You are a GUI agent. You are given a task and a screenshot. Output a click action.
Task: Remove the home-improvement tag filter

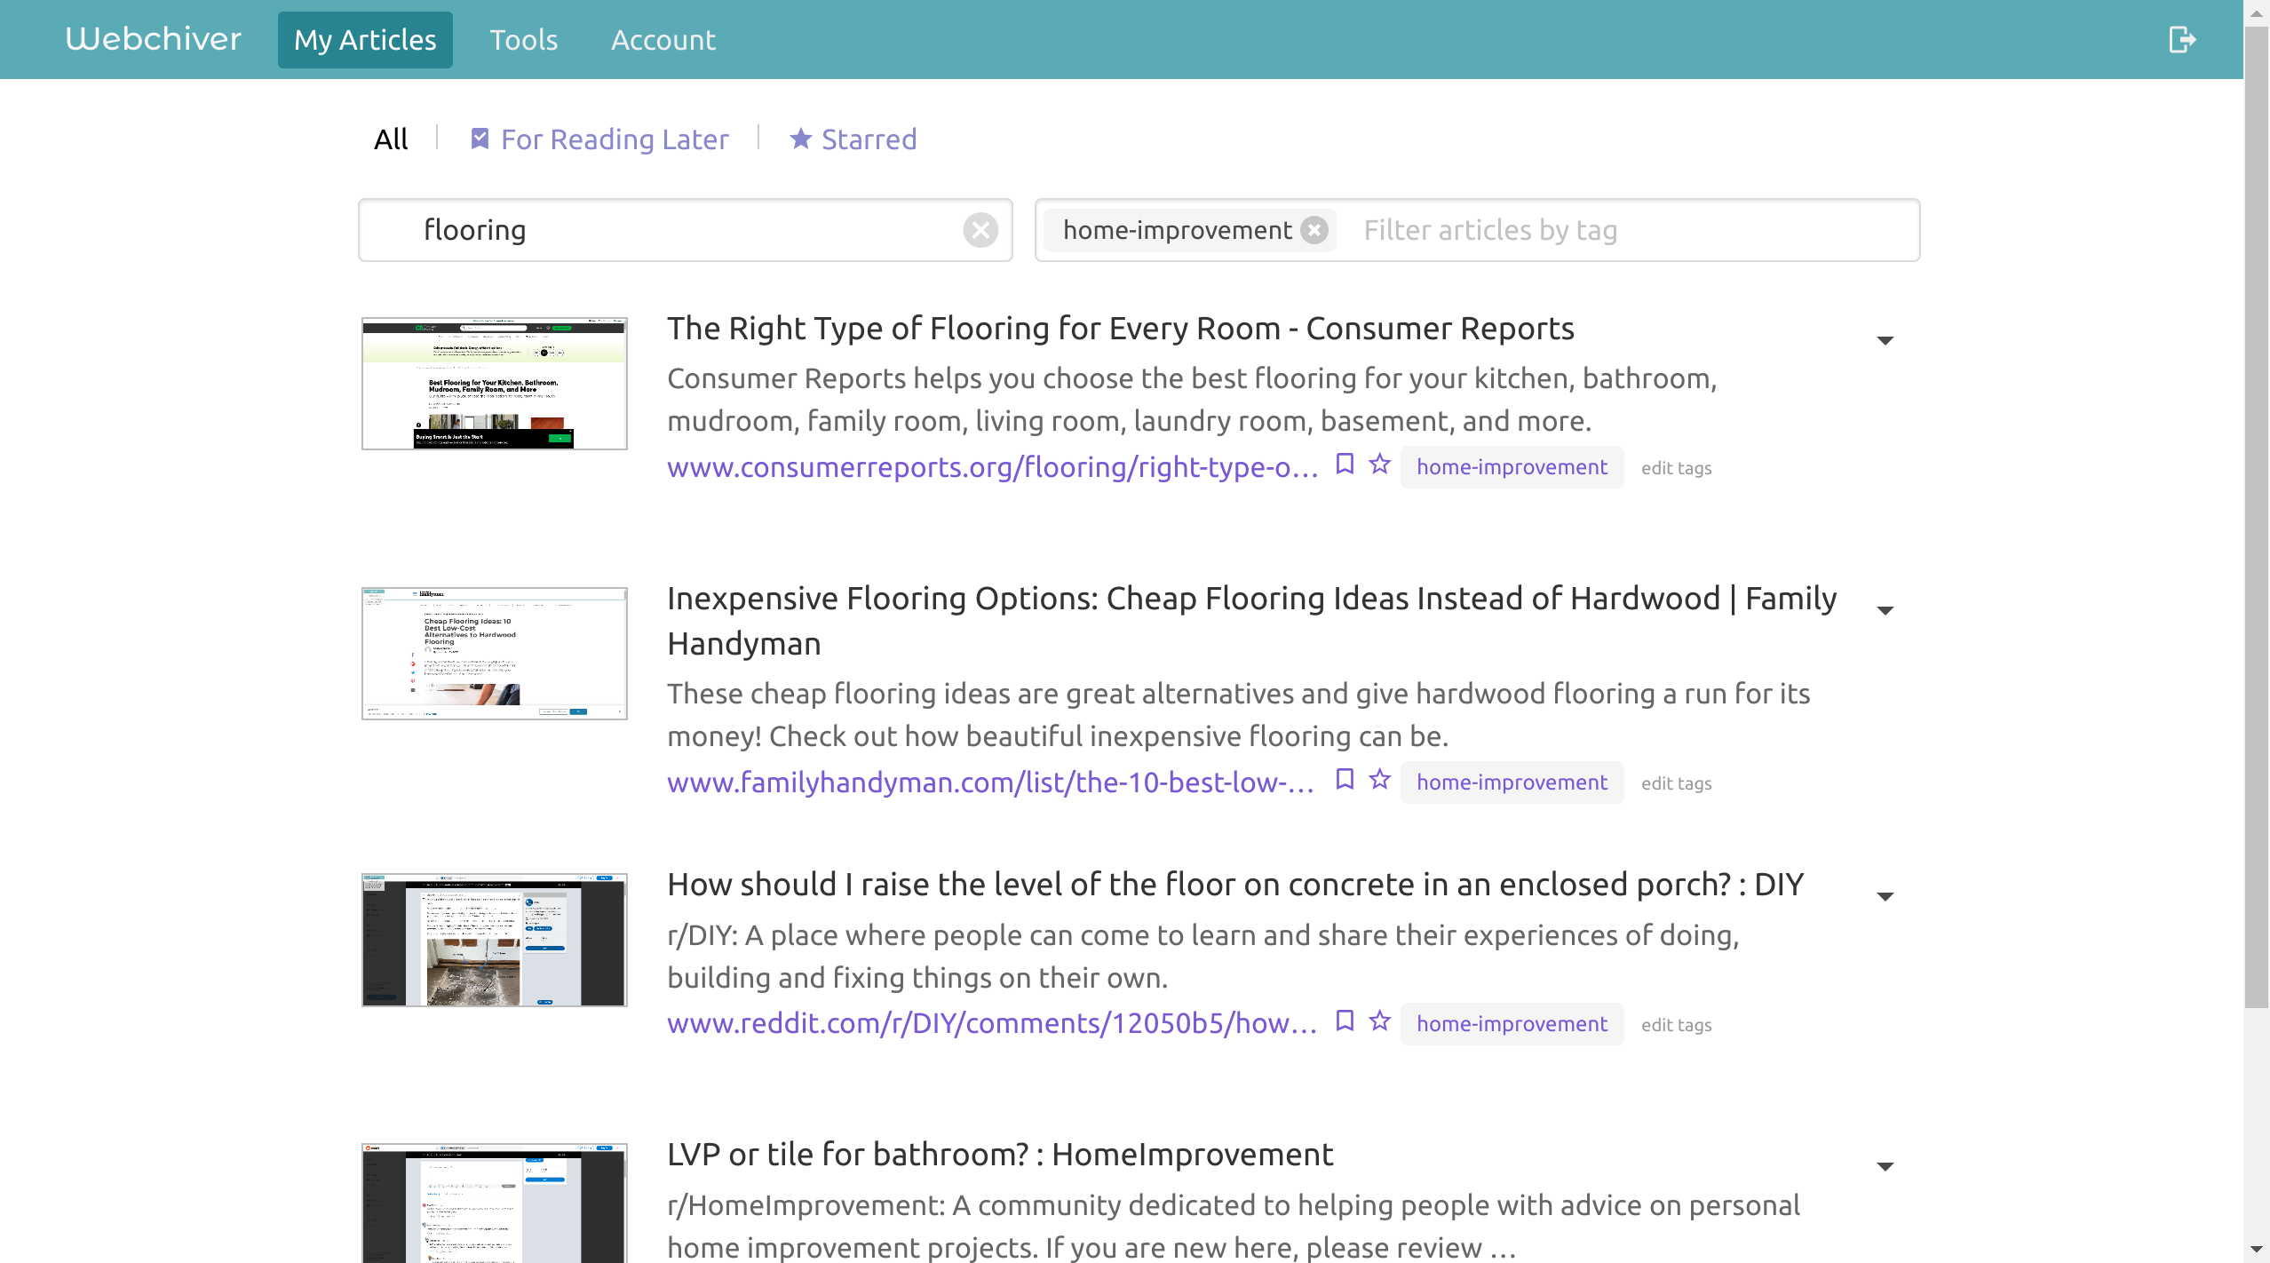coord(1314,230)
